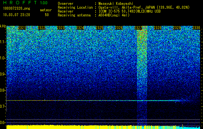Click the 'Receiver' field label

(66, 11)
